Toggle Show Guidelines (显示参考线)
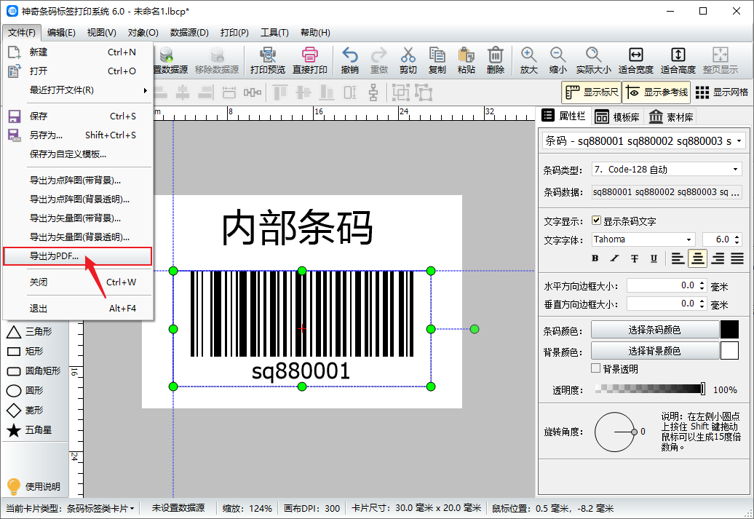The image size is (754, 519). point(656,92)
